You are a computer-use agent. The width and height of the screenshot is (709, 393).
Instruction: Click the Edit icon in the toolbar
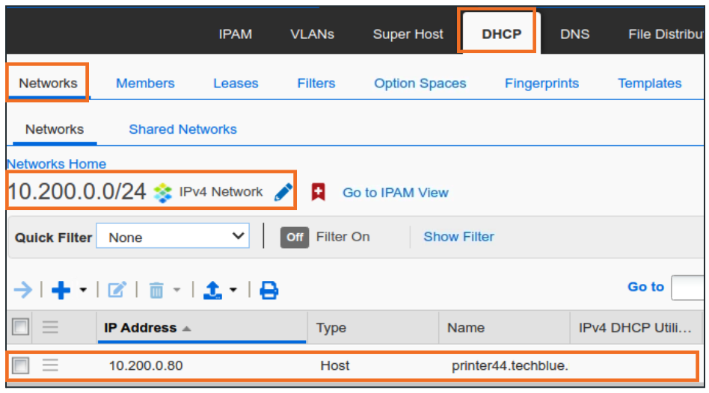pyautogui.click(x=117, y=290)
